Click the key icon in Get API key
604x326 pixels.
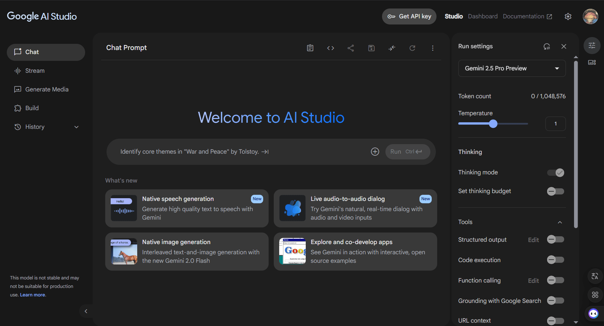(x=391, y=16)
